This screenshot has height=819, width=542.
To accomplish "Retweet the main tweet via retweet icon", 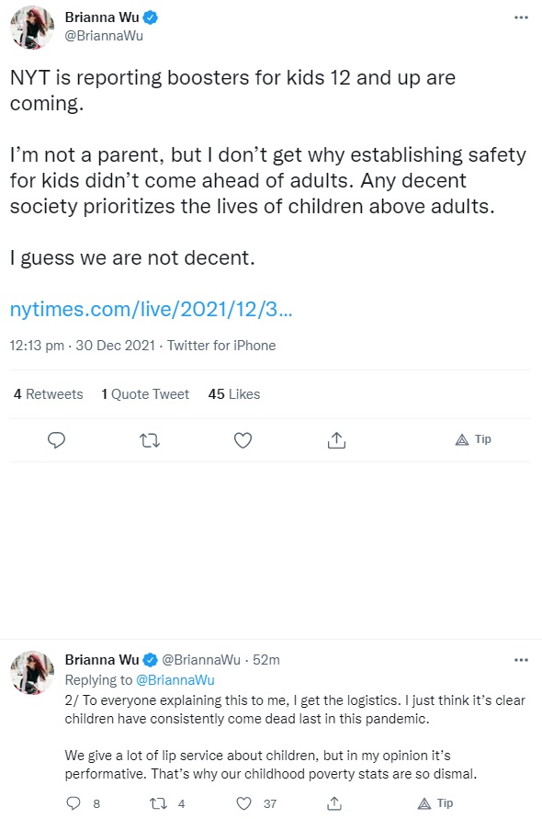I will click(150, 441).
